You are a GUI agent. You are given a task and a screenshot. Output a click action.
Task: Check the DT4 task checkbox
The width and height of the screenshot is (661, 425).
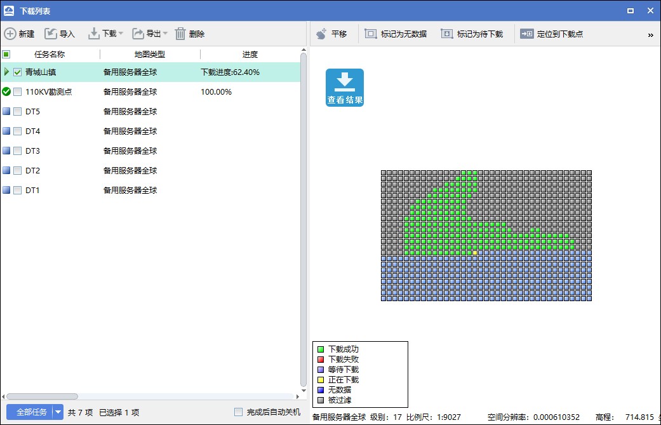[x=17, y=131]
